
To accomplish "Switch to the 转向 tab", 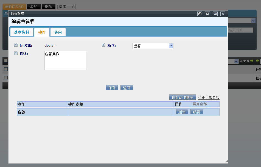I will tap(58, 32).
